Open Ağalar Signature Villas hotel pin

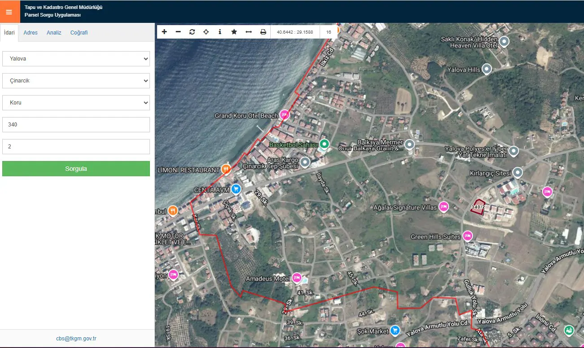[x=443, y=207]
